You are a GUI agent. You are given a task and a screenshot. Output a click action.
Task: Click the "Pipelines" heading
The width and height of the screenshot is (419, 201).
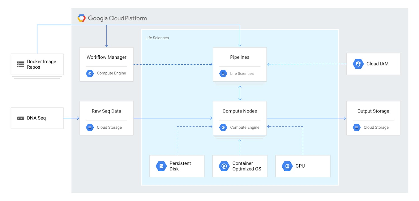240,57
